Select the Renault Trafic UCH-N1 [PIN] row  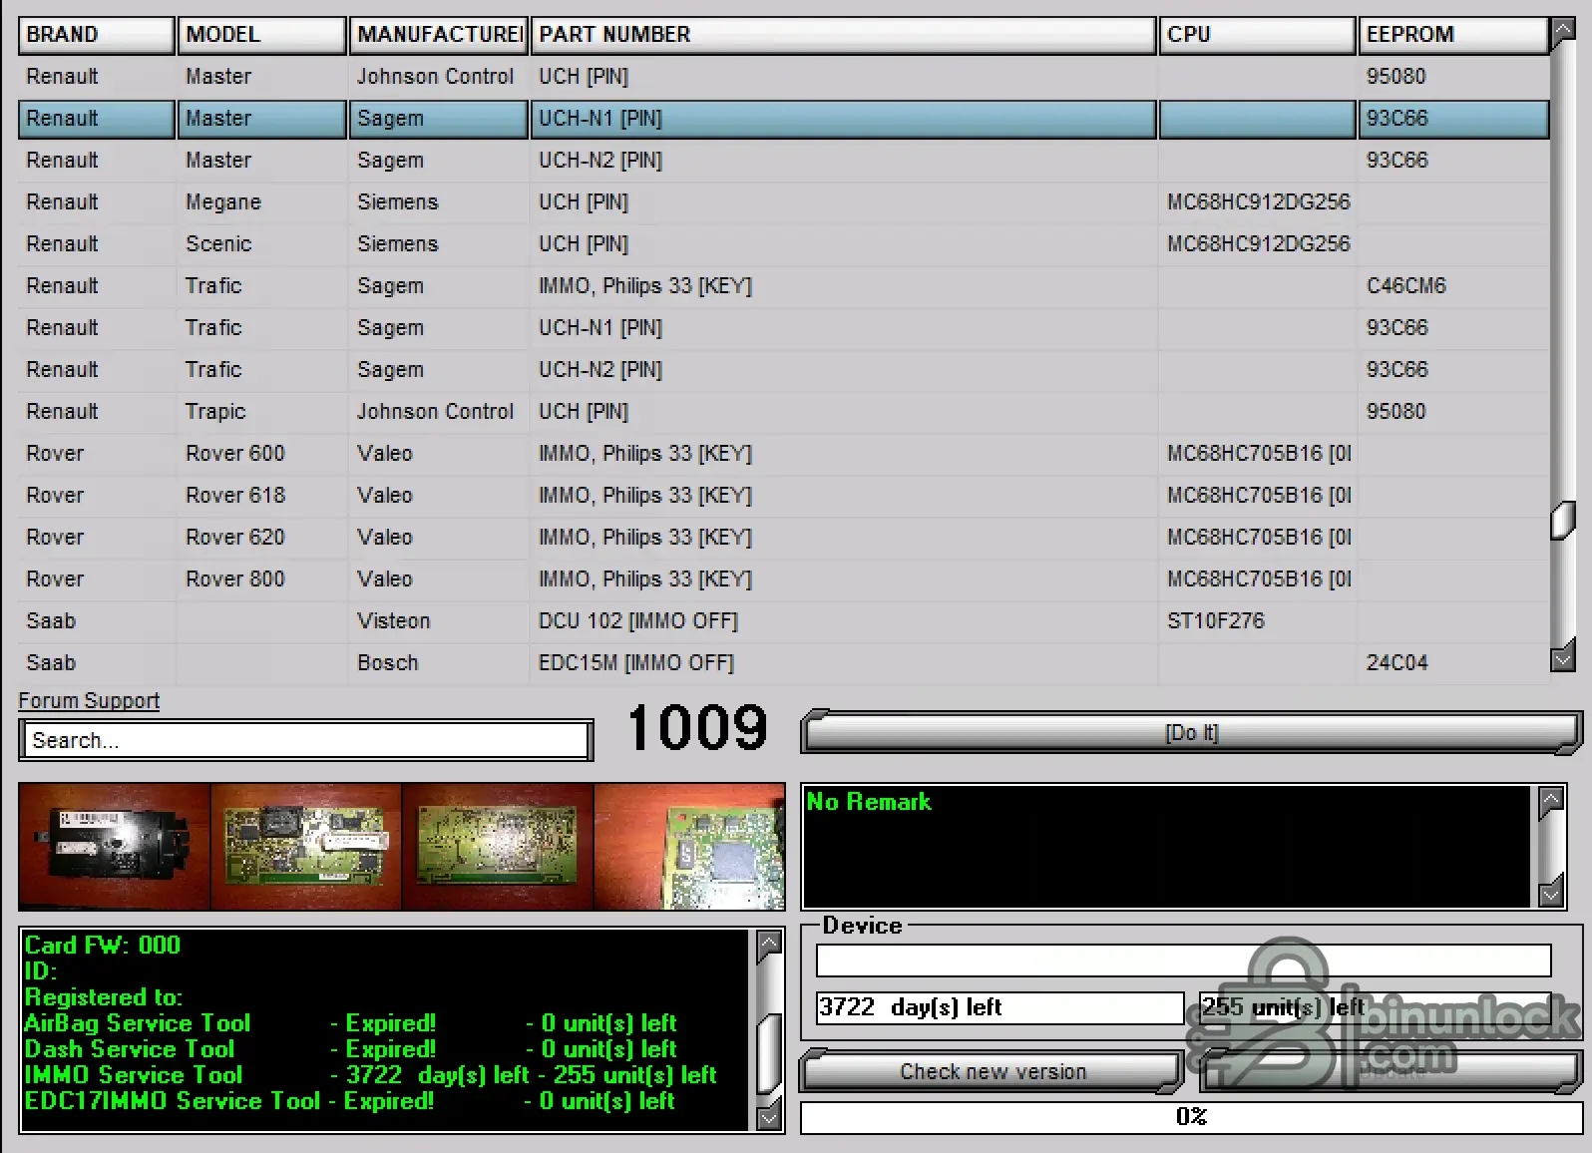tap(784, 328)
